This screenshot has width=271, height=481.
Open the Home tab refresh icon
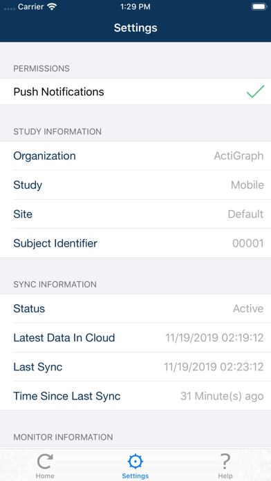(x=45, y=462)
